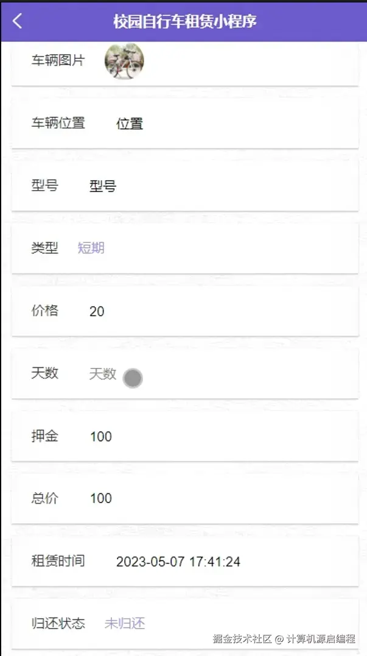
Task: Tap the 租赁时间 label
Action: pos(58,560)
